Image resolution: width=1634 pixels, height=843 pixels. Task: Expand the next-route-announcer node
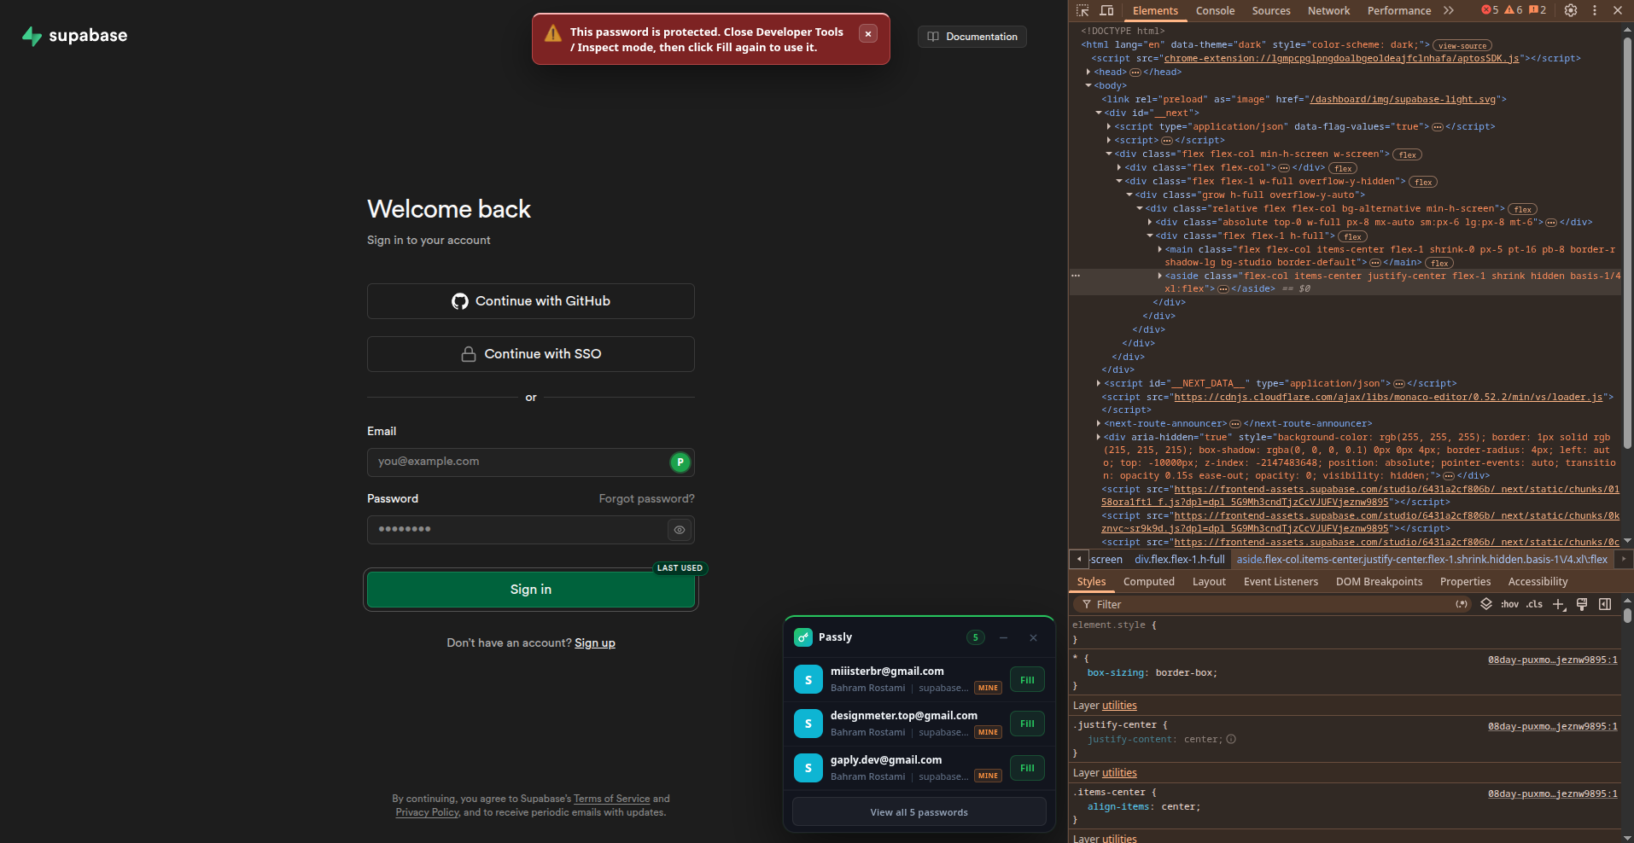coord(1099,423)
